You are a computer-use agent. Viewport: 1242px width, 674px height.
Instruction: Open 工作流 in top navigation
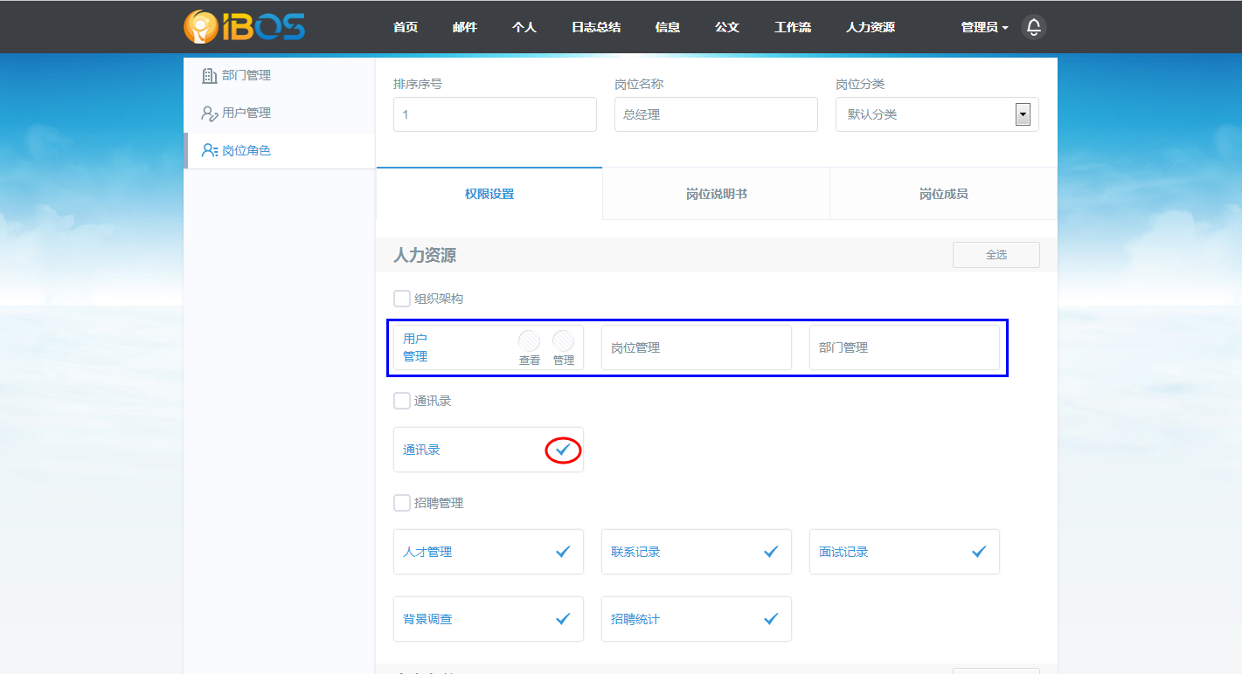[x=793, y=27]
